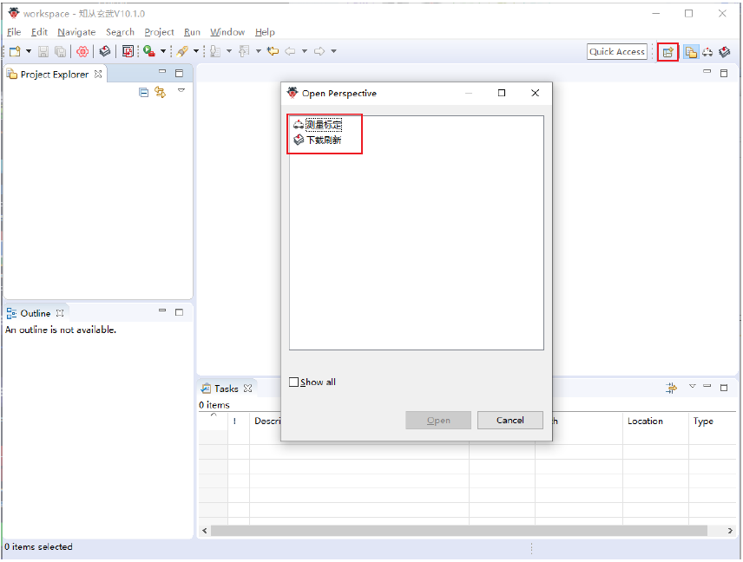743x562 pixels.
Task: Click the Run External Tools icon
Action: pyautogui.click(x=149, y=51)
